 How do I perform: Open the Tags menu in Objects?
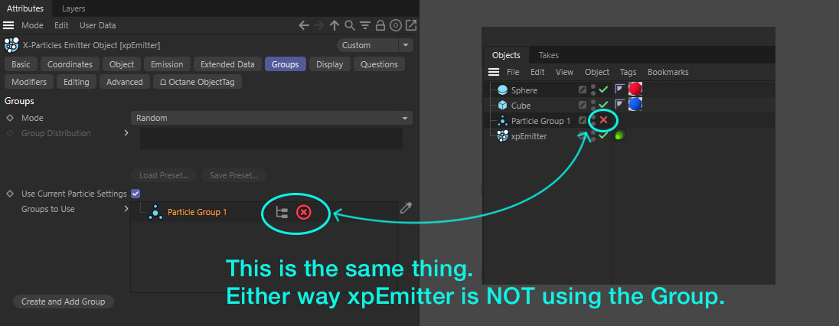628,72
